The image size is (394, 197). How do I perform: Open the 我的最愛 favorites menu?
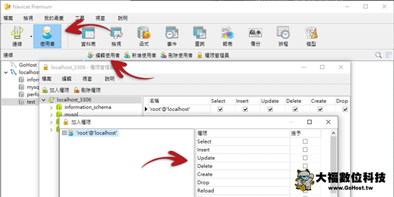53,18
